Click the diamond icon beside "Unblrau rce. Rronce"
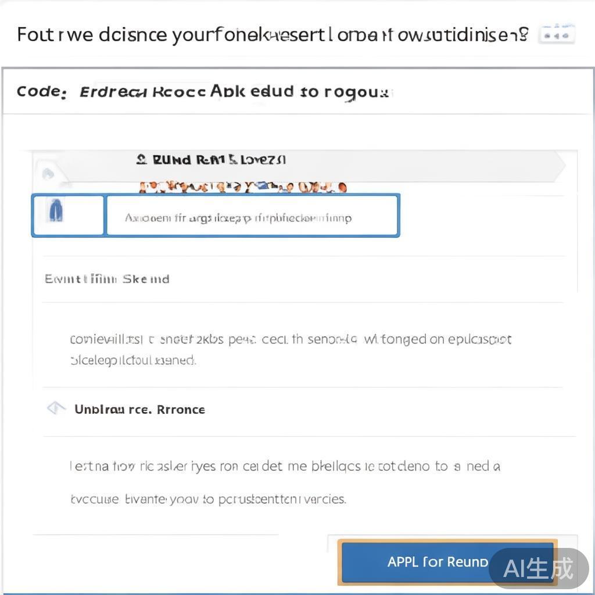The height and width of the screenshot is (595, 595). [x=56, y=408]
